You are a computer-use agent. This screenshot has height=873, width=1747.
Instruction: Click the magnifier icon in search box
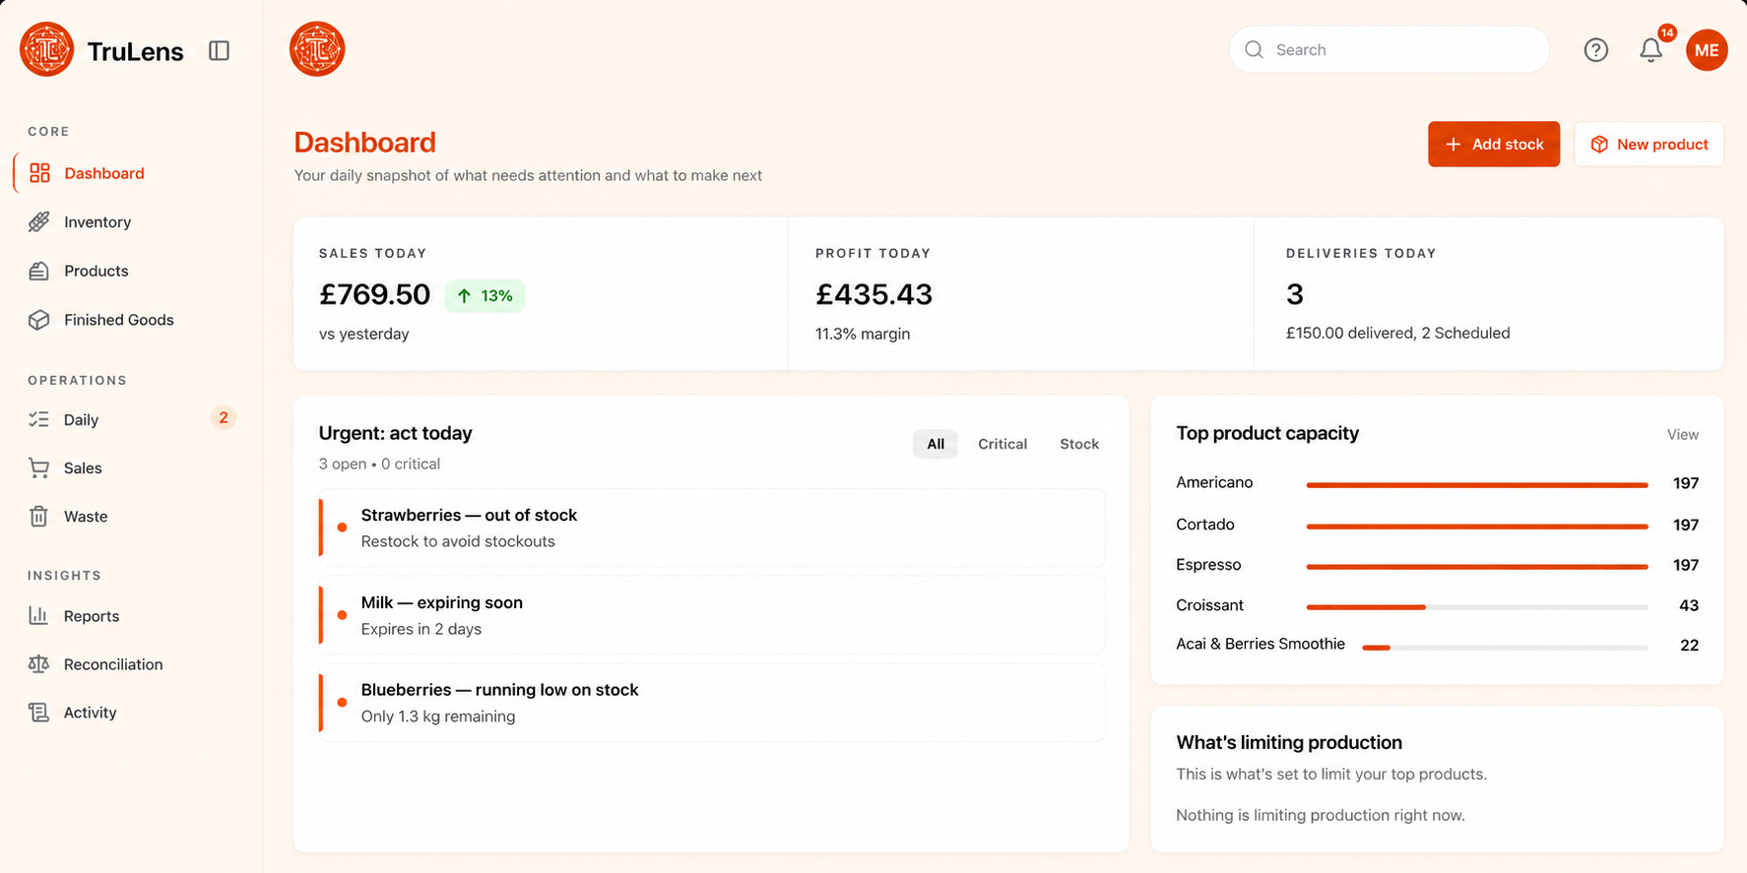[x=1254, y=50]
